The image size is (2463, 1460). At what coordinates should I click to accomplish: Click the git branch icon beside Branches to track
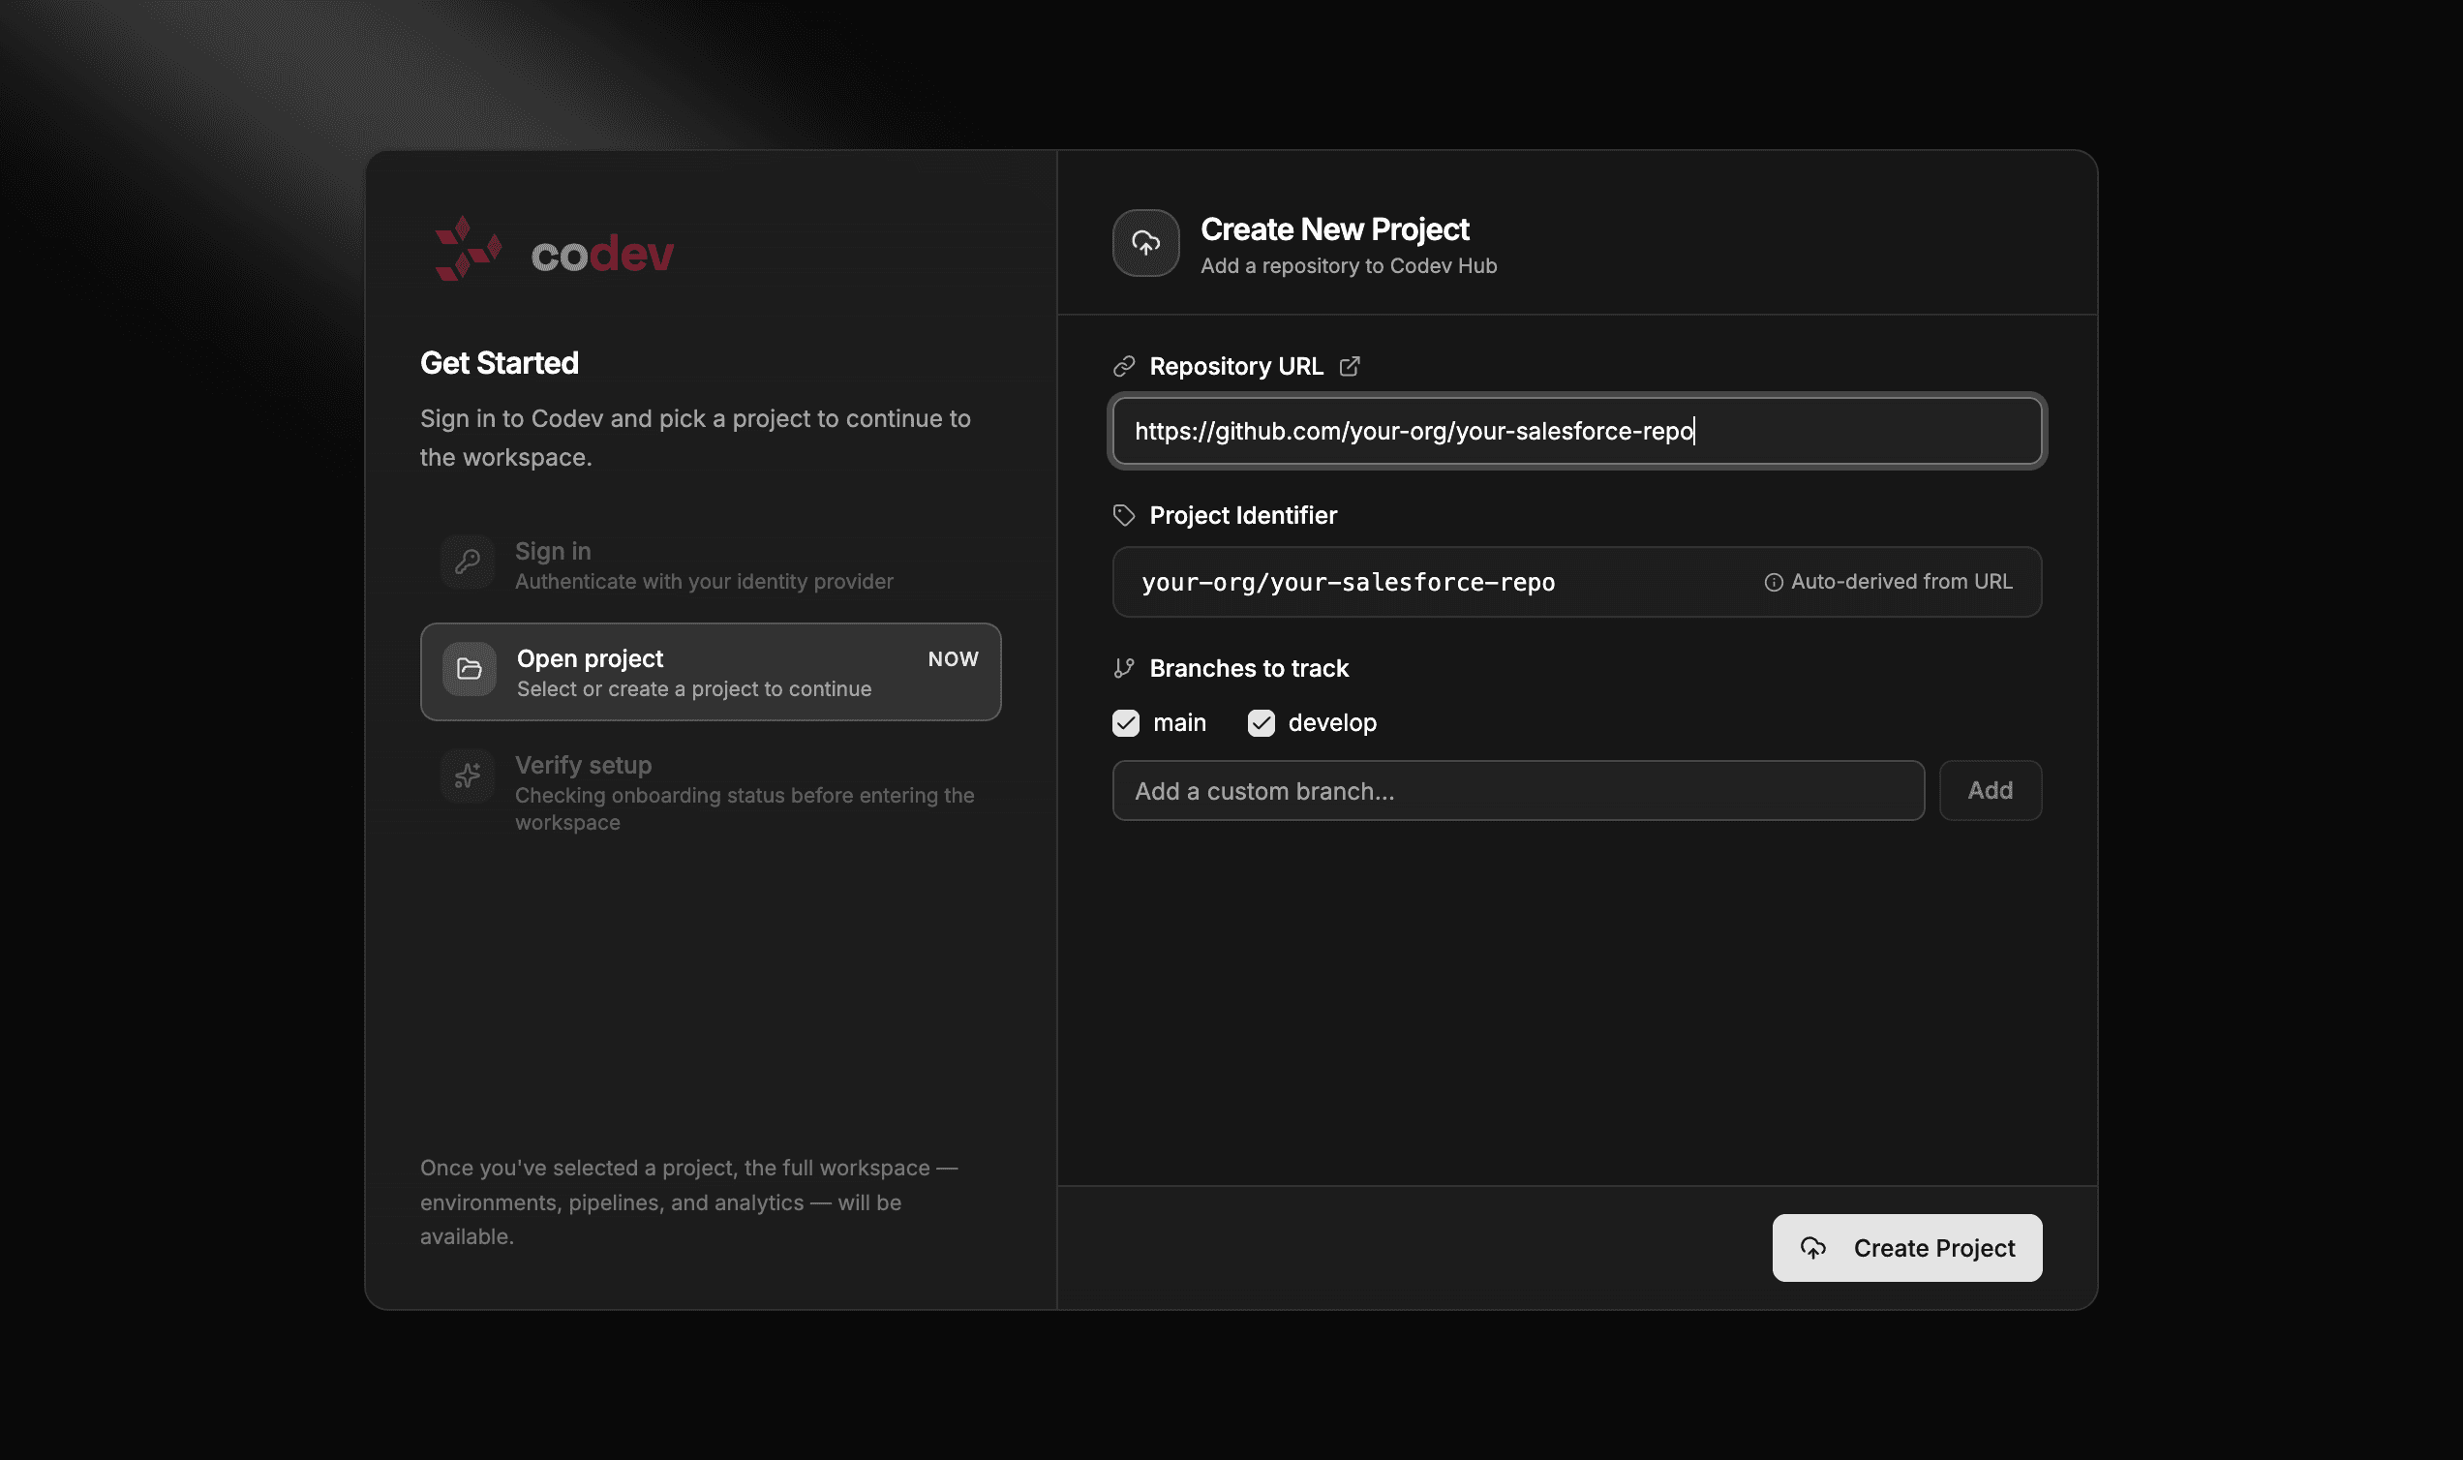coord(1124,669)
